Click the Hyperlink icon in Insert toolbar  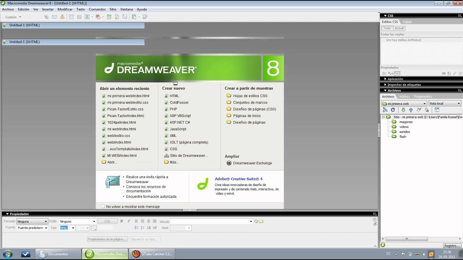click(x=46, y=17)
